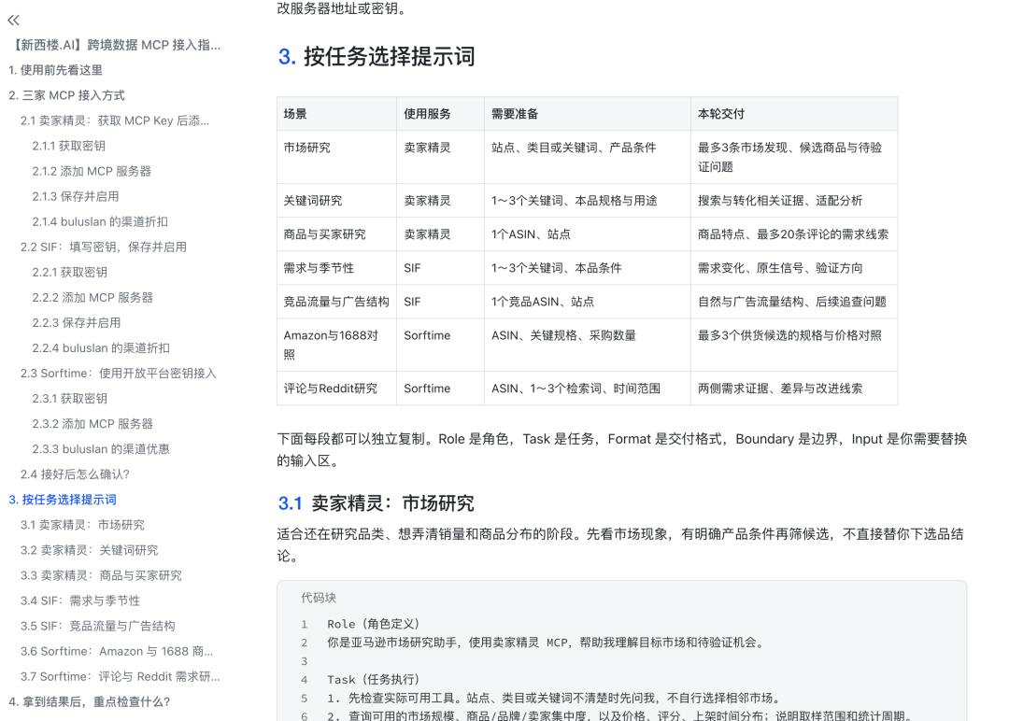The height and width of the screenshot is (721, 1009).
Task: Click subheading 3.1 卖家精灵：市场研究 in document
Action: 376,503
